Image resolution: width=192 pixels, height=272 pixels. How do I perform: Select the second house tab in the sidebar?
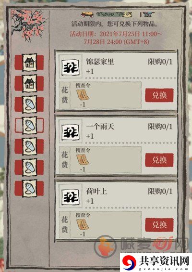[x=29, y=83]
